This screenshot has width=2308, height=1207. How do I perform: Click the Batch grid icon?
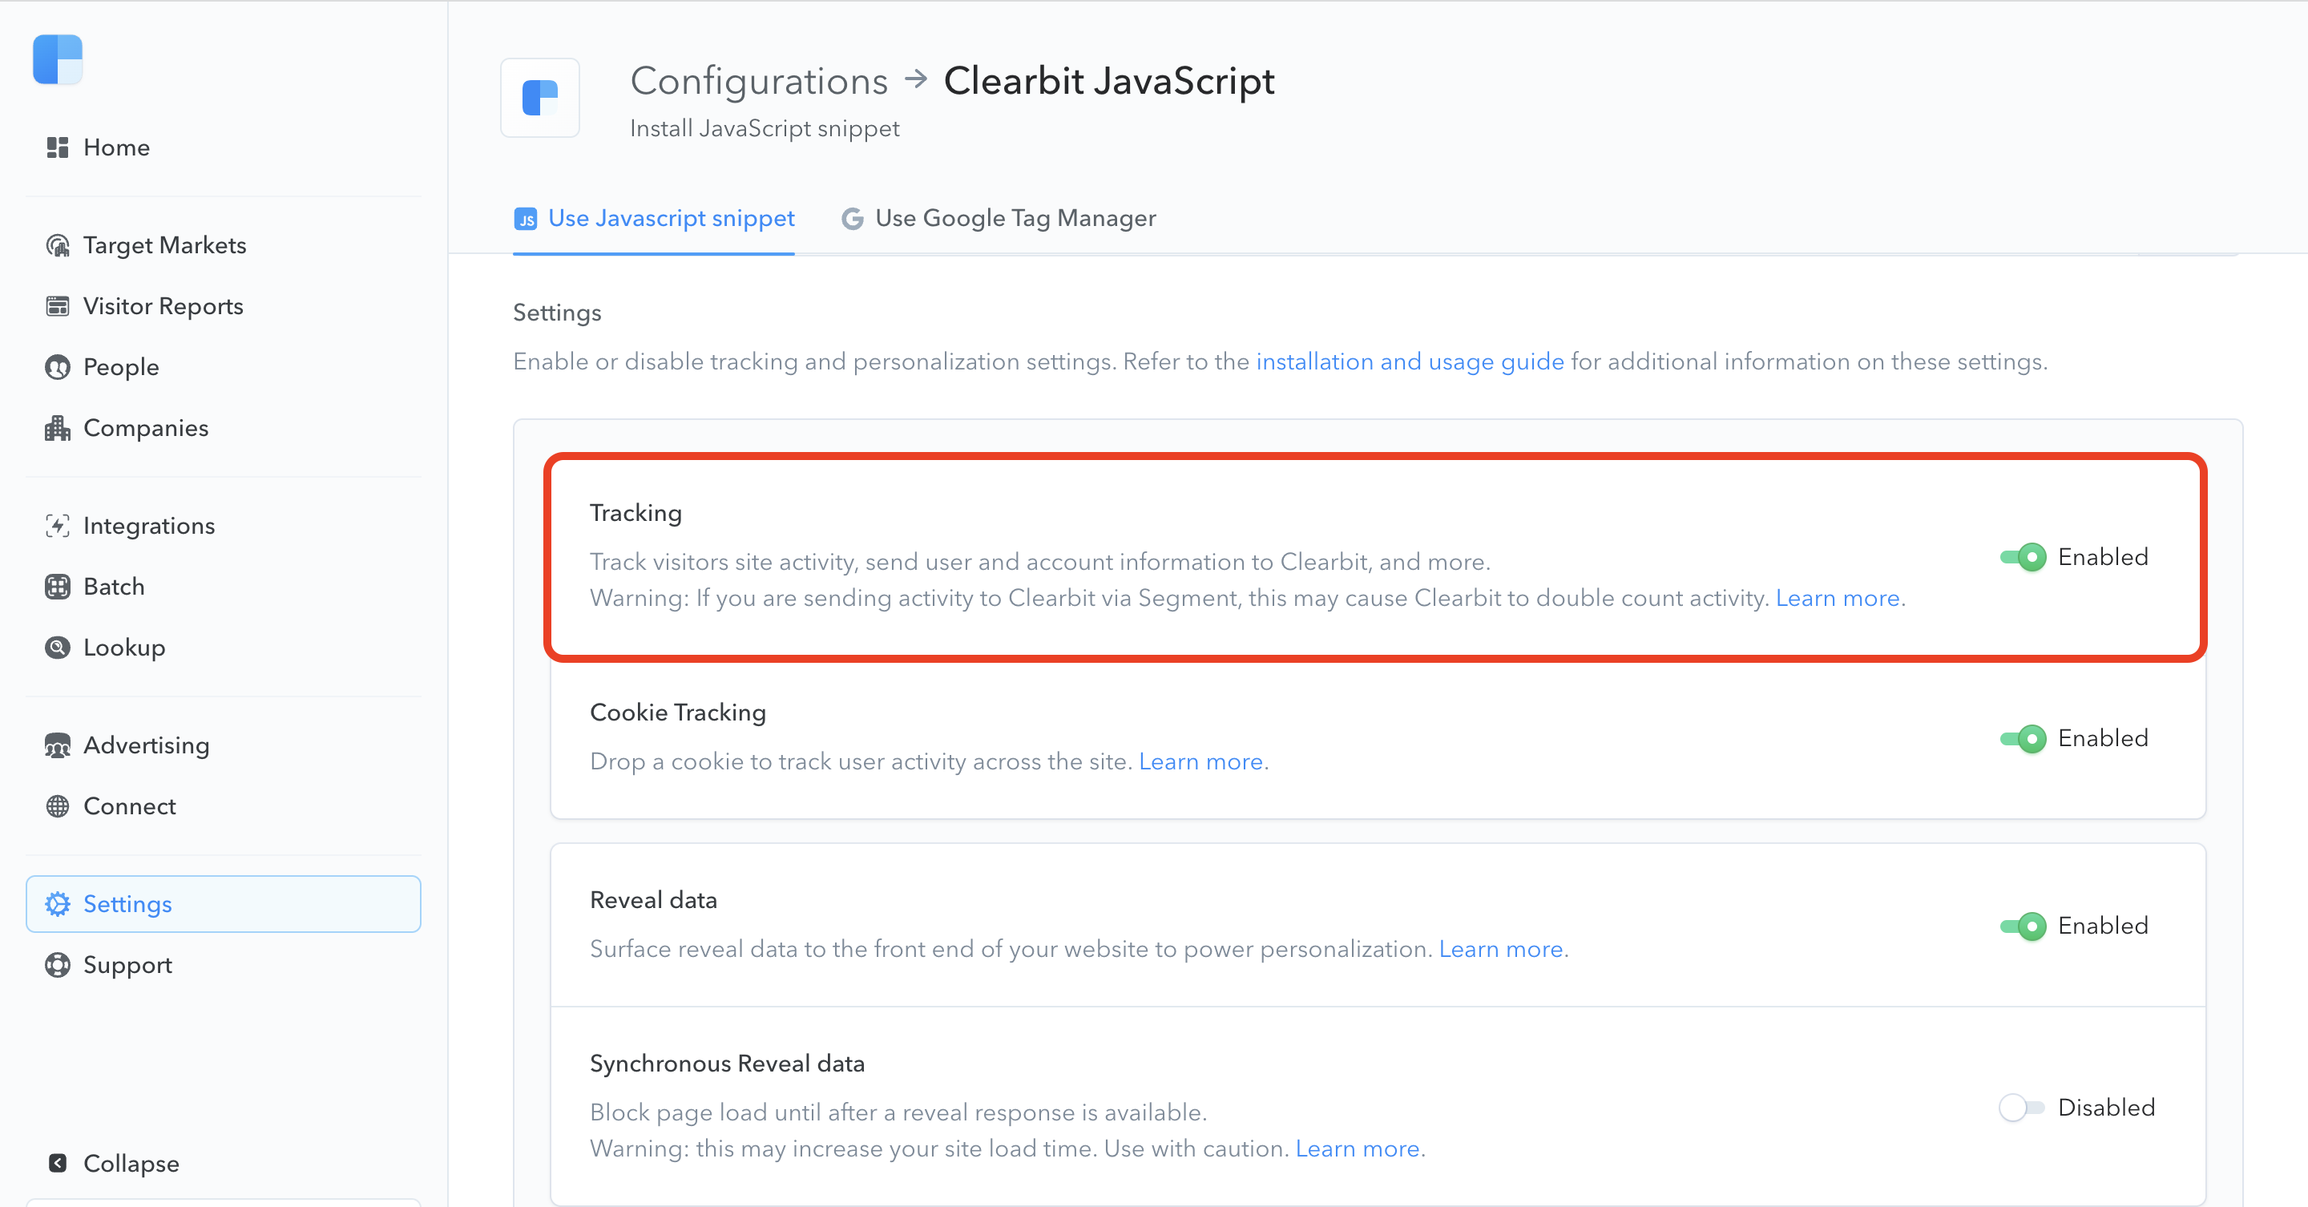pos(58,586)
